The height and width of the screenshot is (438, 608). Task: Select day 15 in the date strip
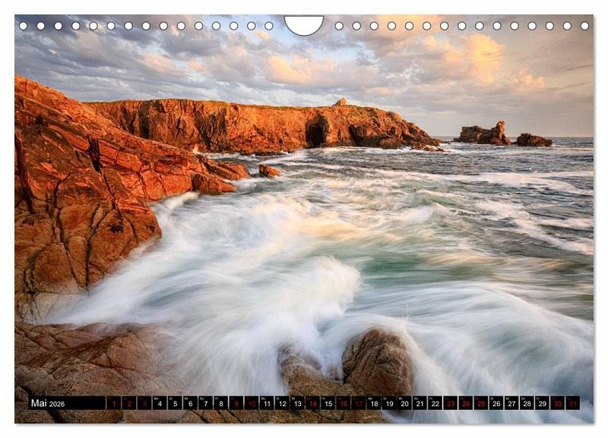click(328, 403)
